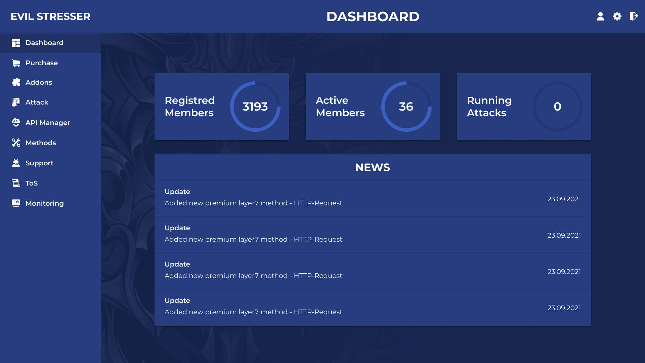Click the Active Members card
645x363 pixels.
[373, 107]
